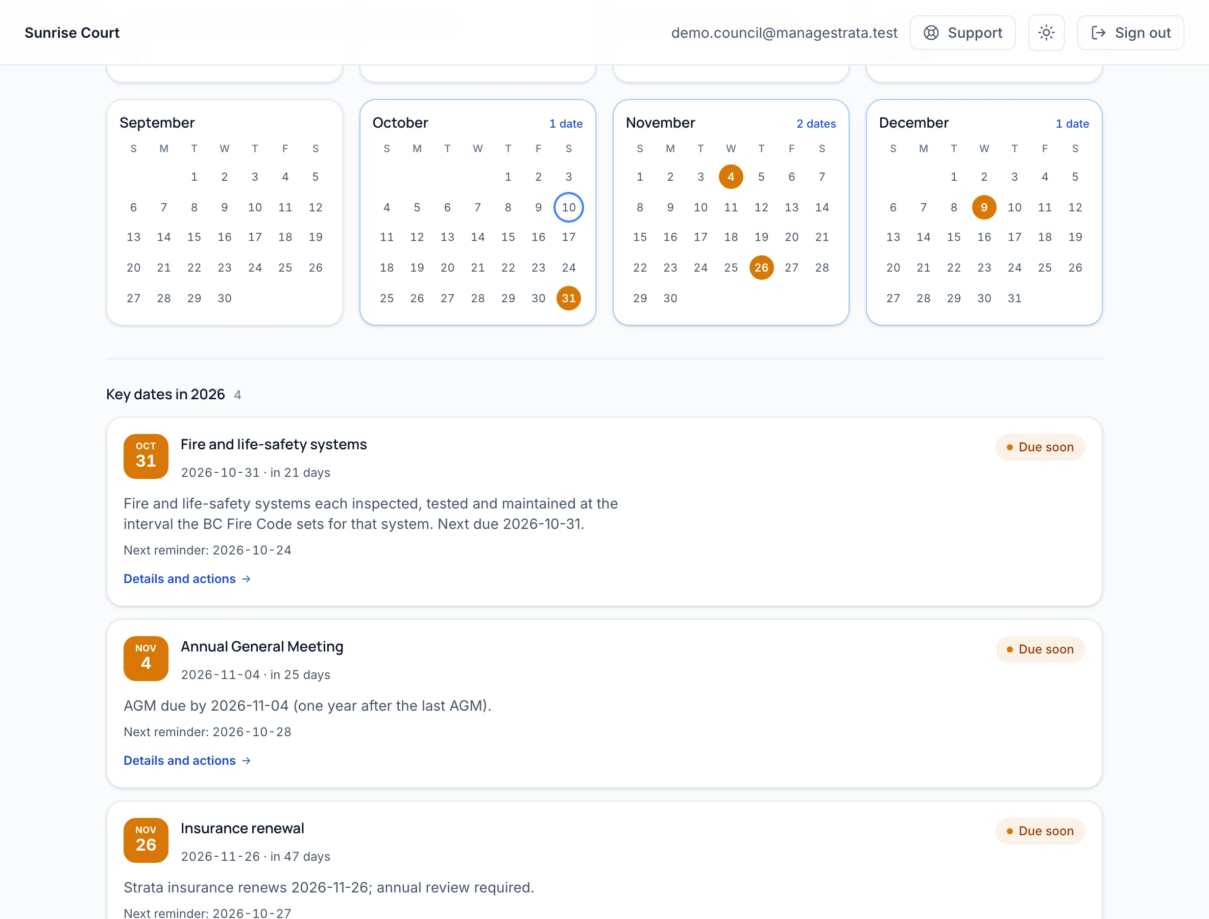Select December 31 in the calendar

1014,298
